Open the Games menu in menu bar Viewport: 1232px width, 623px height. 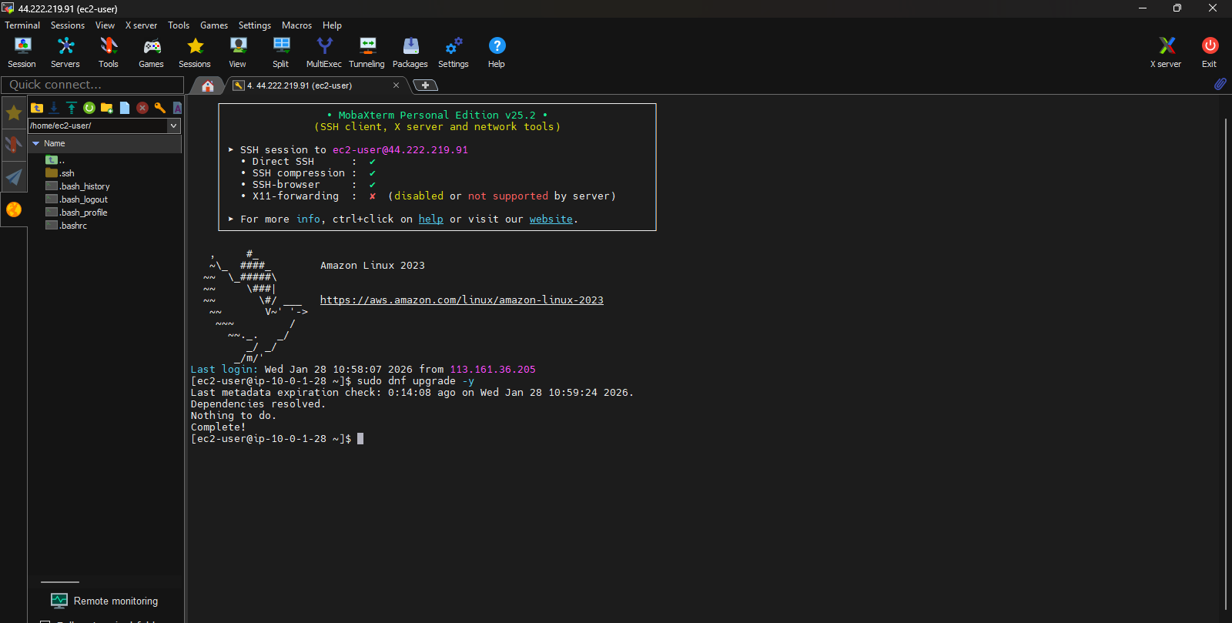tap(214, 25)
